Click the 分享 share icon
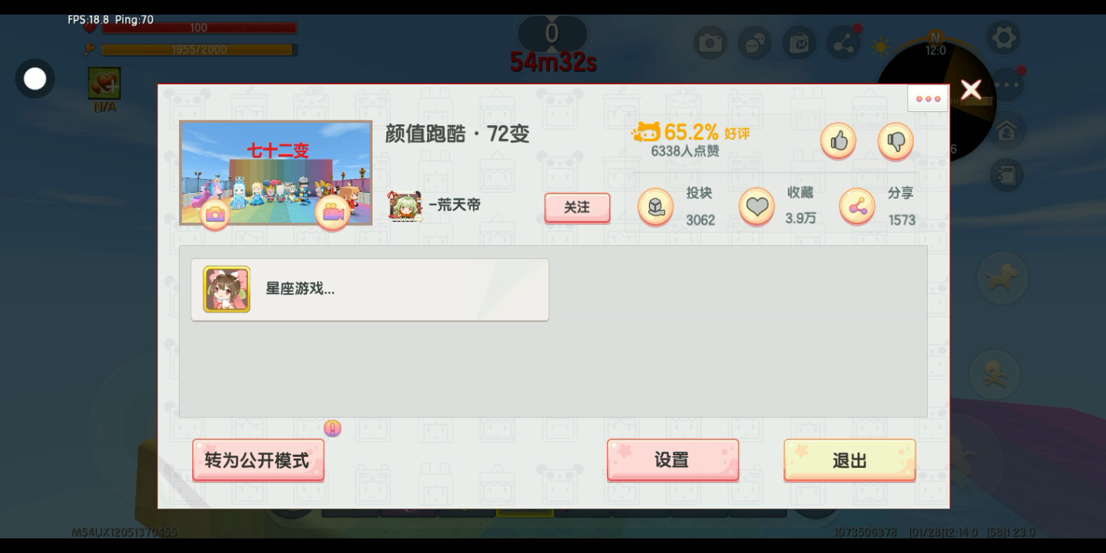 pos(857,207)
